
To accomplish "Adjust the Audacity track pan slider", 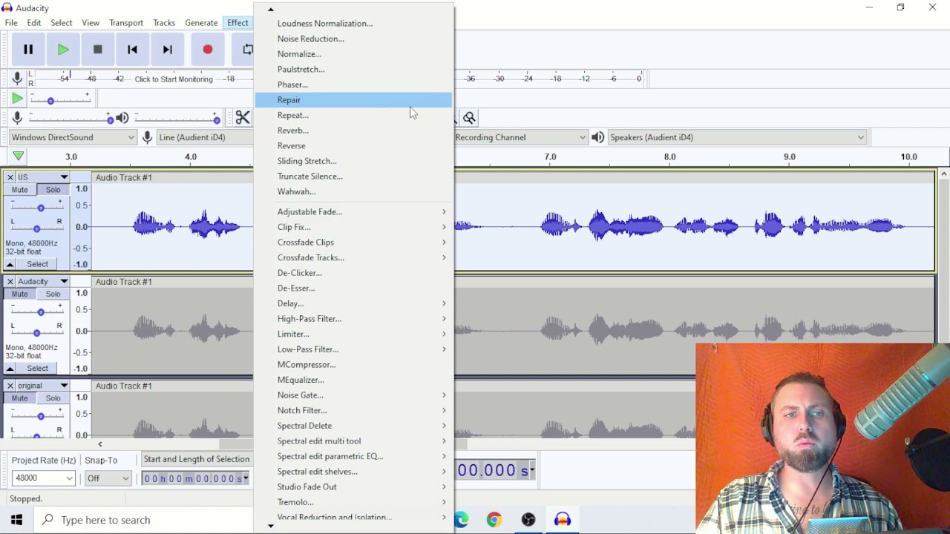I will point(36,332).
